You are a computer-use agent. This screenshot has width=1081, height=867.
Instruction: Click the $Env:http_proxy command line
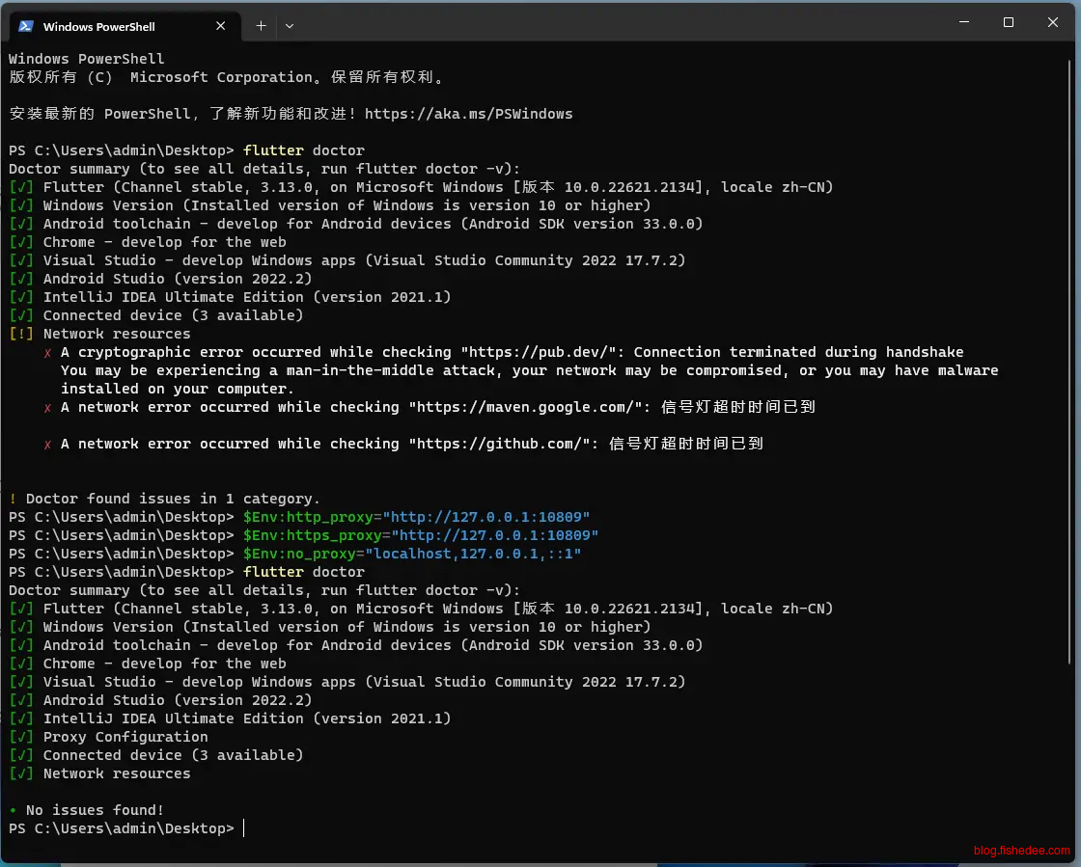[x=416, y=517]
